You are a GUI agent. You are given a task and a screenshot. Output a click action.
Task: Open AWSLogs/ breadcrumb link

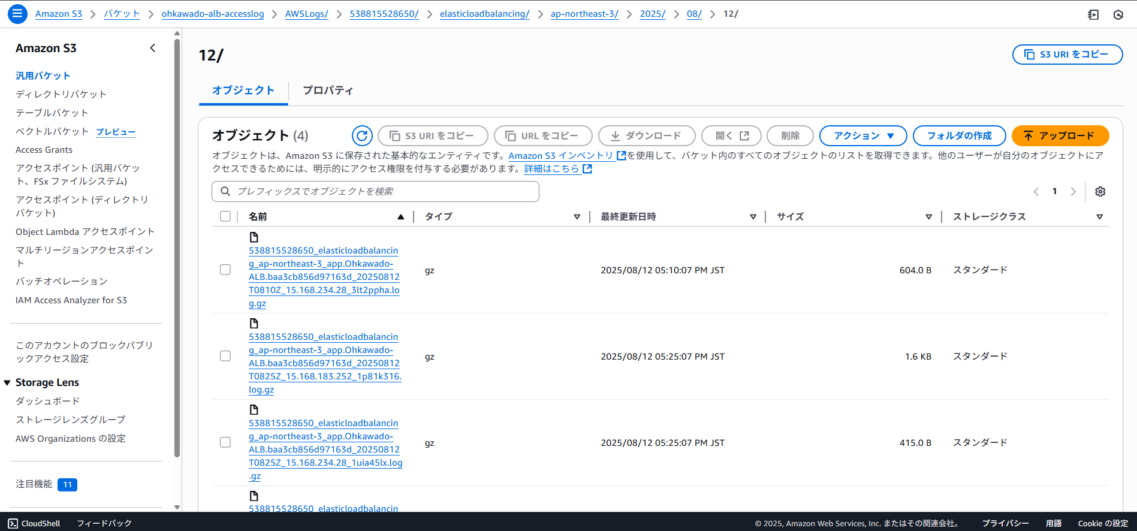pos(307,14)
